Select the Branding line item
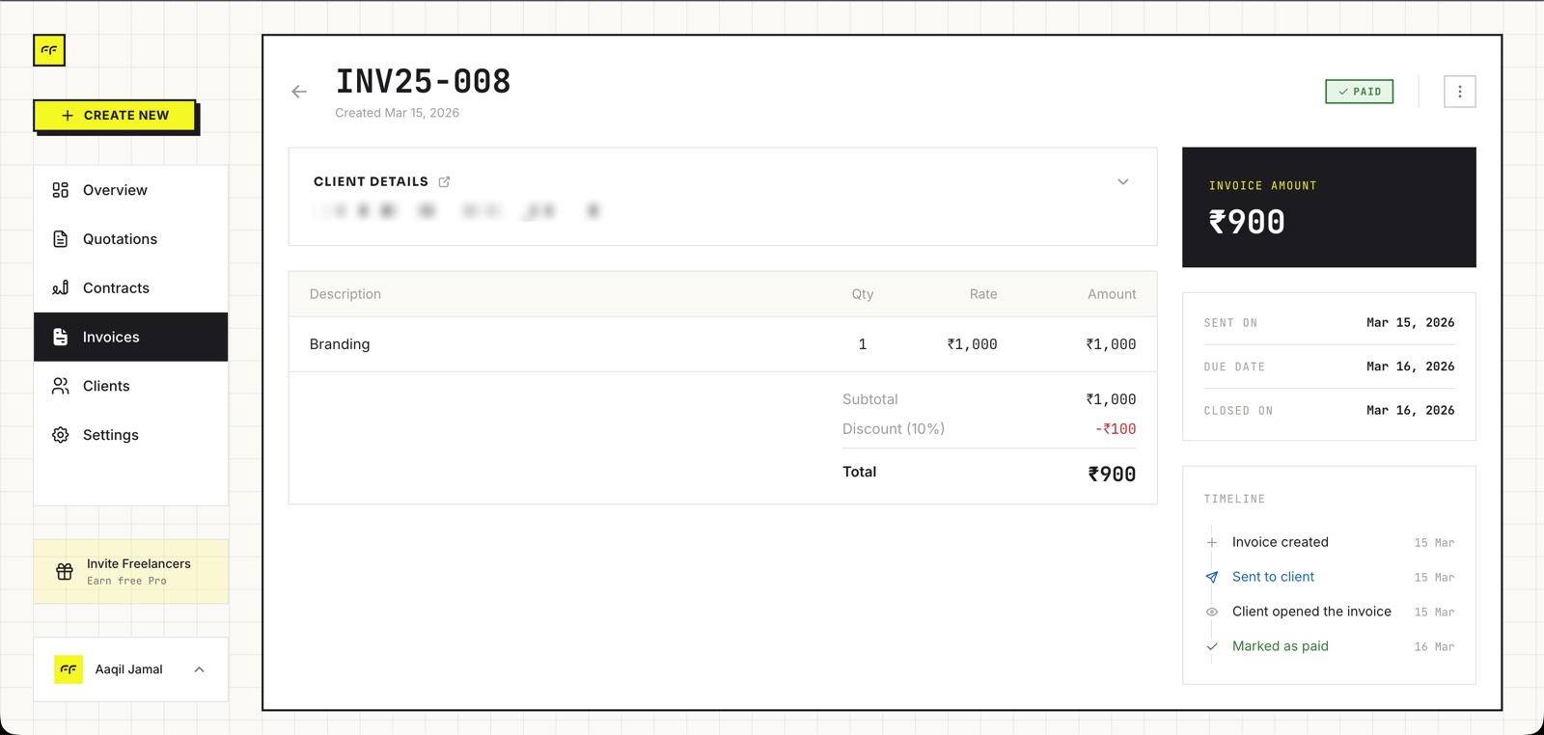 pos(723,344)
